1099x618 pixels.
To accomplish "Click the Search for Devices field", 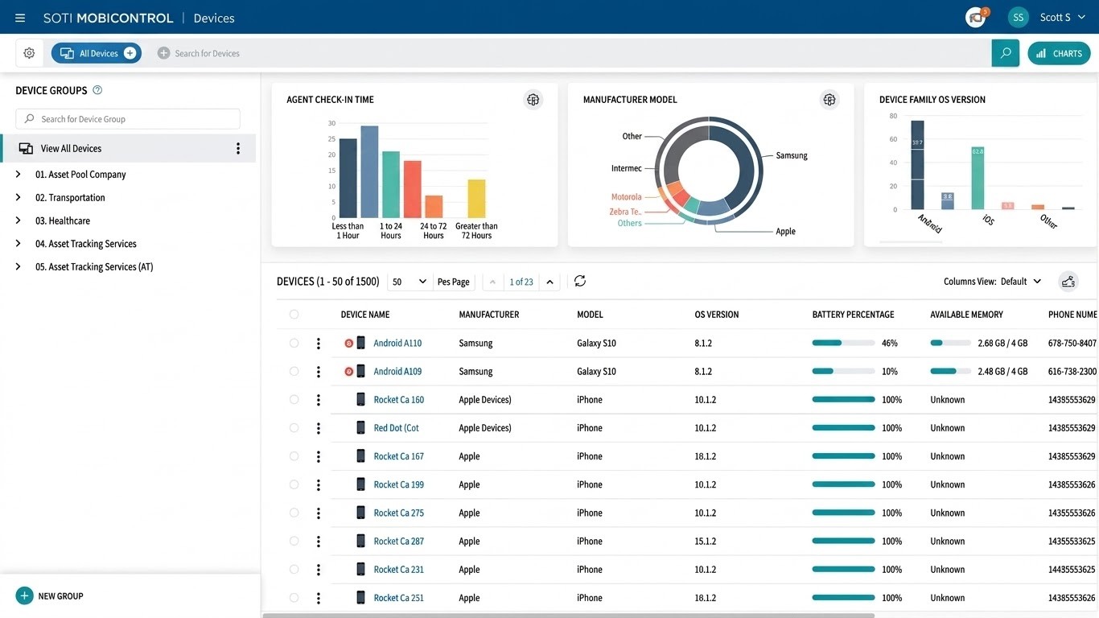I will [571, 53].
